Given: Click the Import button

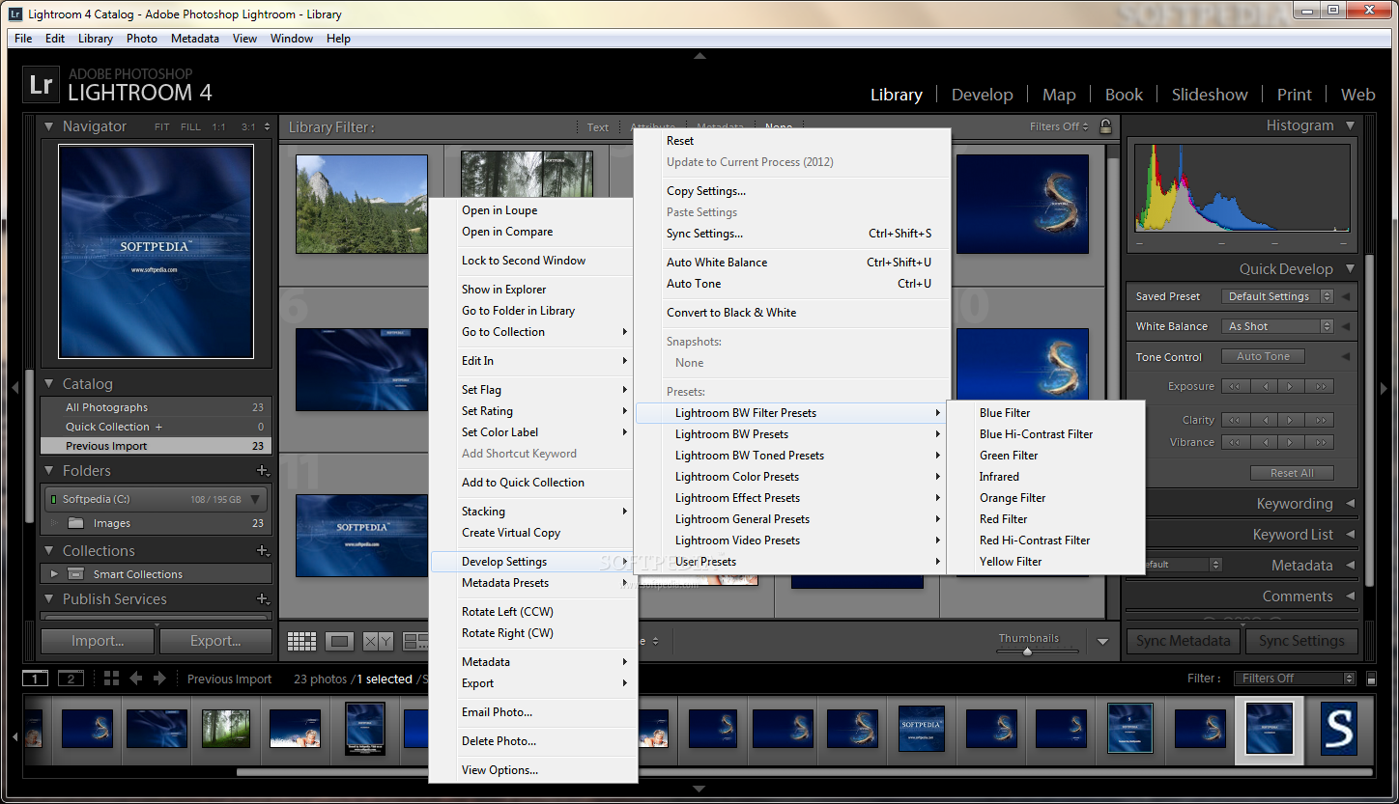Looking at the screenshot, I should click(x=98, y=641).
